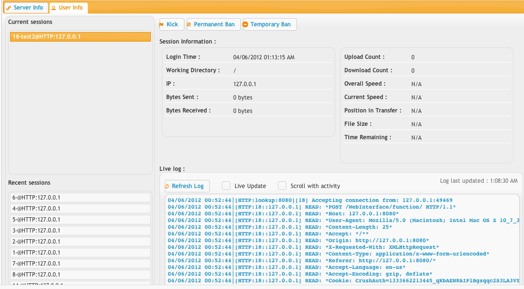Click the wrench icon on Server Info tab
Screen dimensions: 524x289
coord(9,8)
